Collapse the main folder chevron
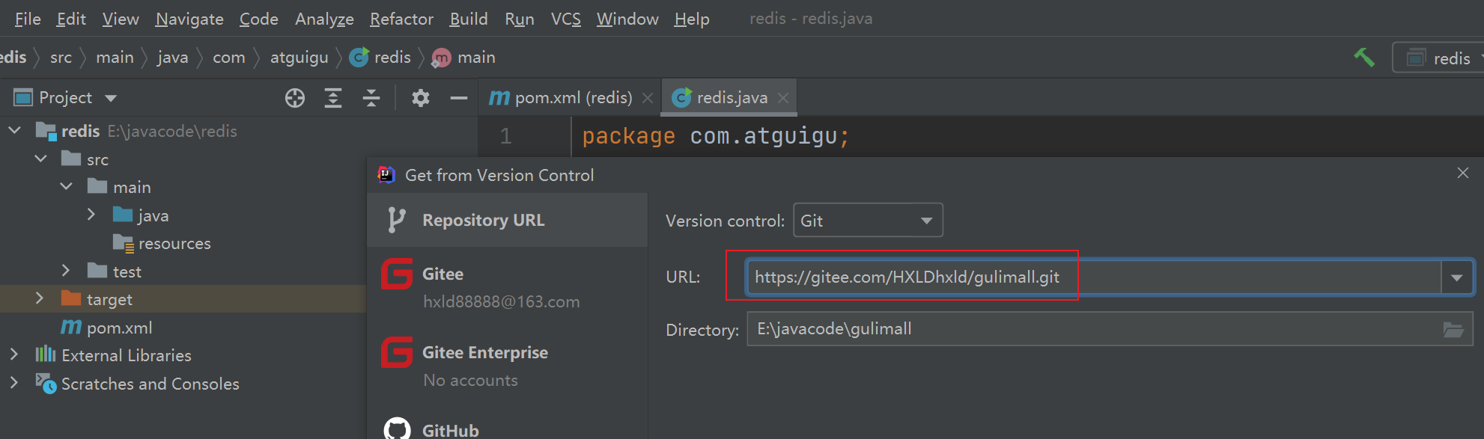This screenshot has height=439, width=1484. coord(66,187)
